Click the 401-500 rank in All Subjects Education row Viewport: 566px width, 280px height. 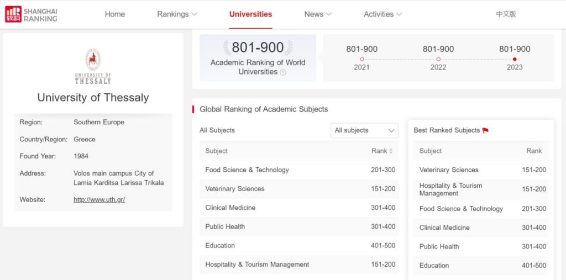tap(383, 246)
